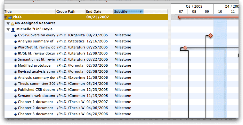Select month 10 in the timeline header
Viewport: 243px width, 125px height.
[x=220, y=11]
